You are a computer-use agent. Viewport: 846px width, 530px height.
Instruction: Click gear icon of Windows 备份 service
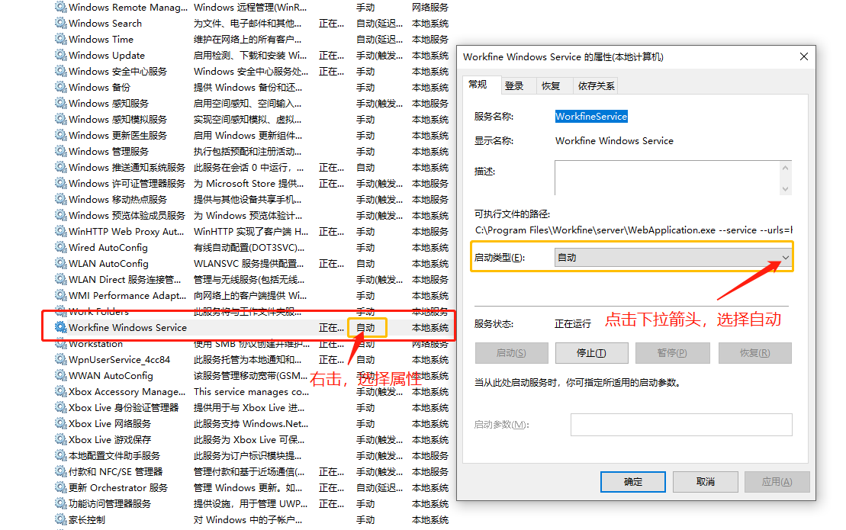[x=60, y=88]
